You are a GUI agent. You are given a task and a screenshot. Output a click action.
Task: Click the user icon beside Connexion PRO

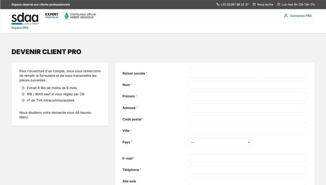pos(286,16)
